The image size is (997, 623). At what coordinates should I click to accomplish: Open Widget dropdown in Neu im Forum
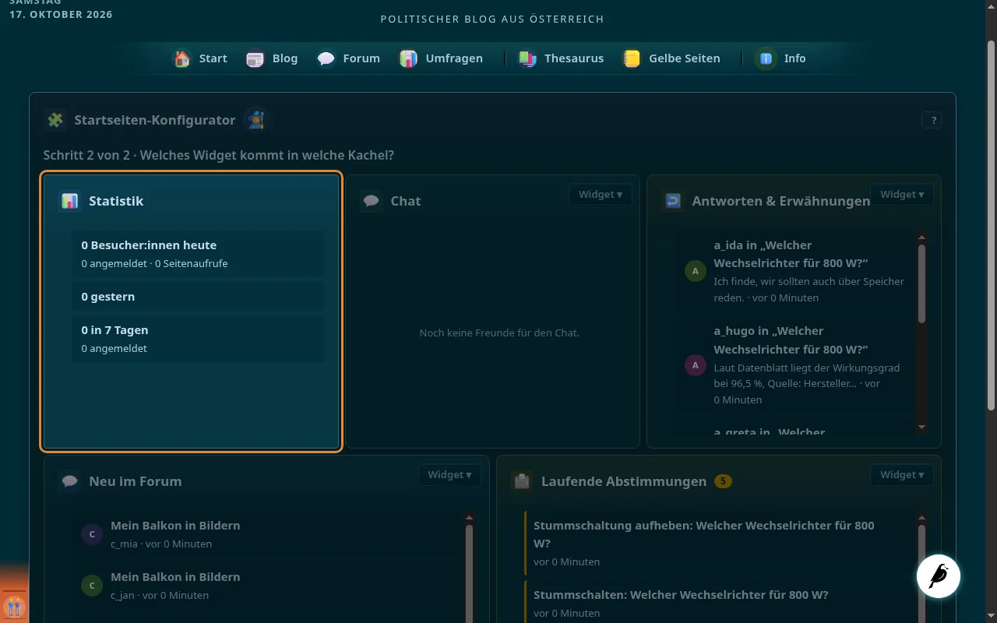[x=450, y=475]
